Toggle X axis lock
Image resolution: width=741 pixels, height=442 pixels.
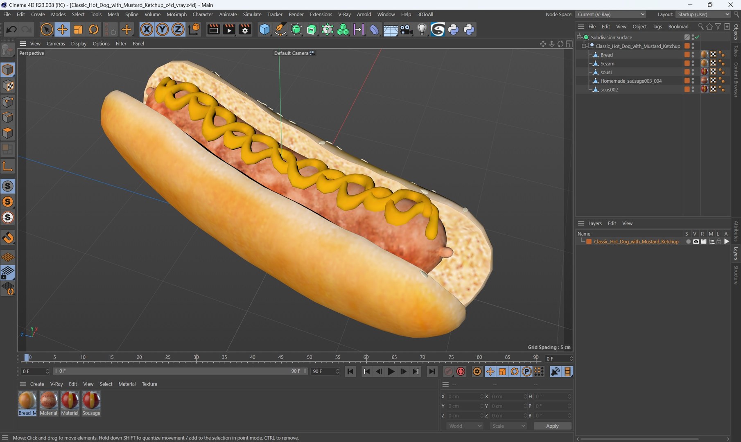pos(147,29)
